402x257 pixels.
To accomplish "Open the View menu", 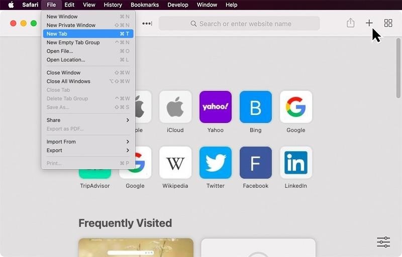I will click(89, 5).
